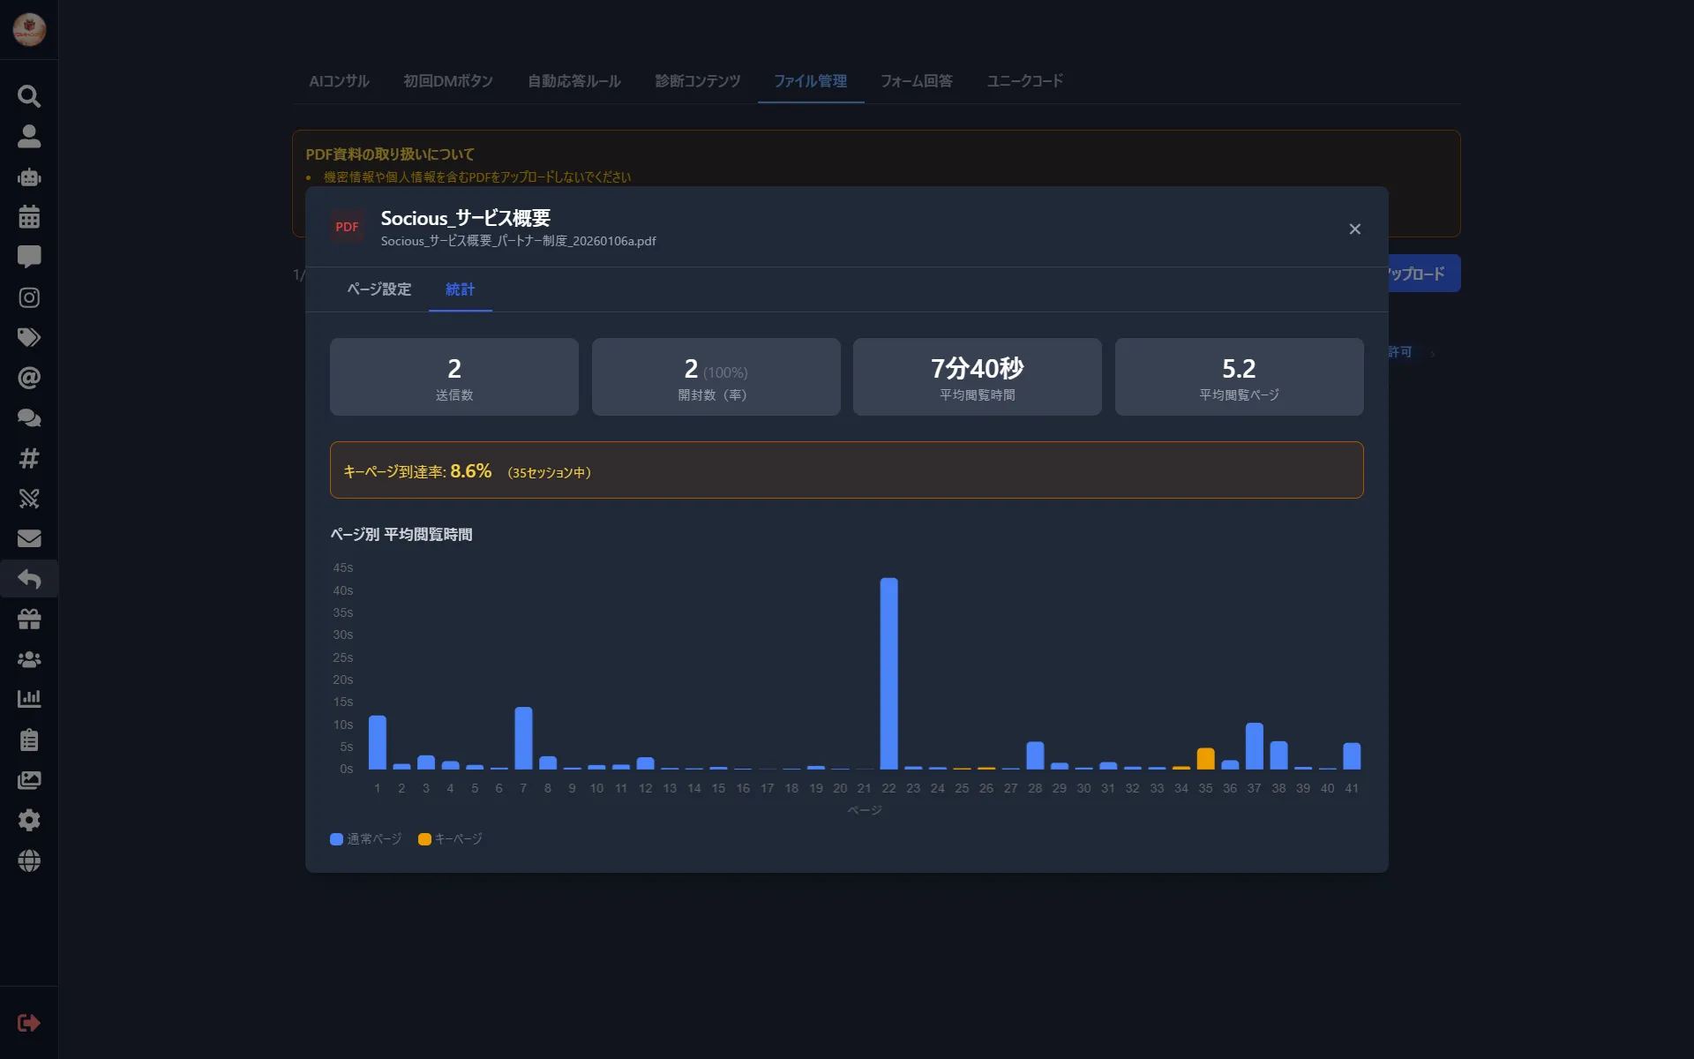Click the 送信数 stat card
Viewport: 1694px width, 1059px height.
point(454,377)
